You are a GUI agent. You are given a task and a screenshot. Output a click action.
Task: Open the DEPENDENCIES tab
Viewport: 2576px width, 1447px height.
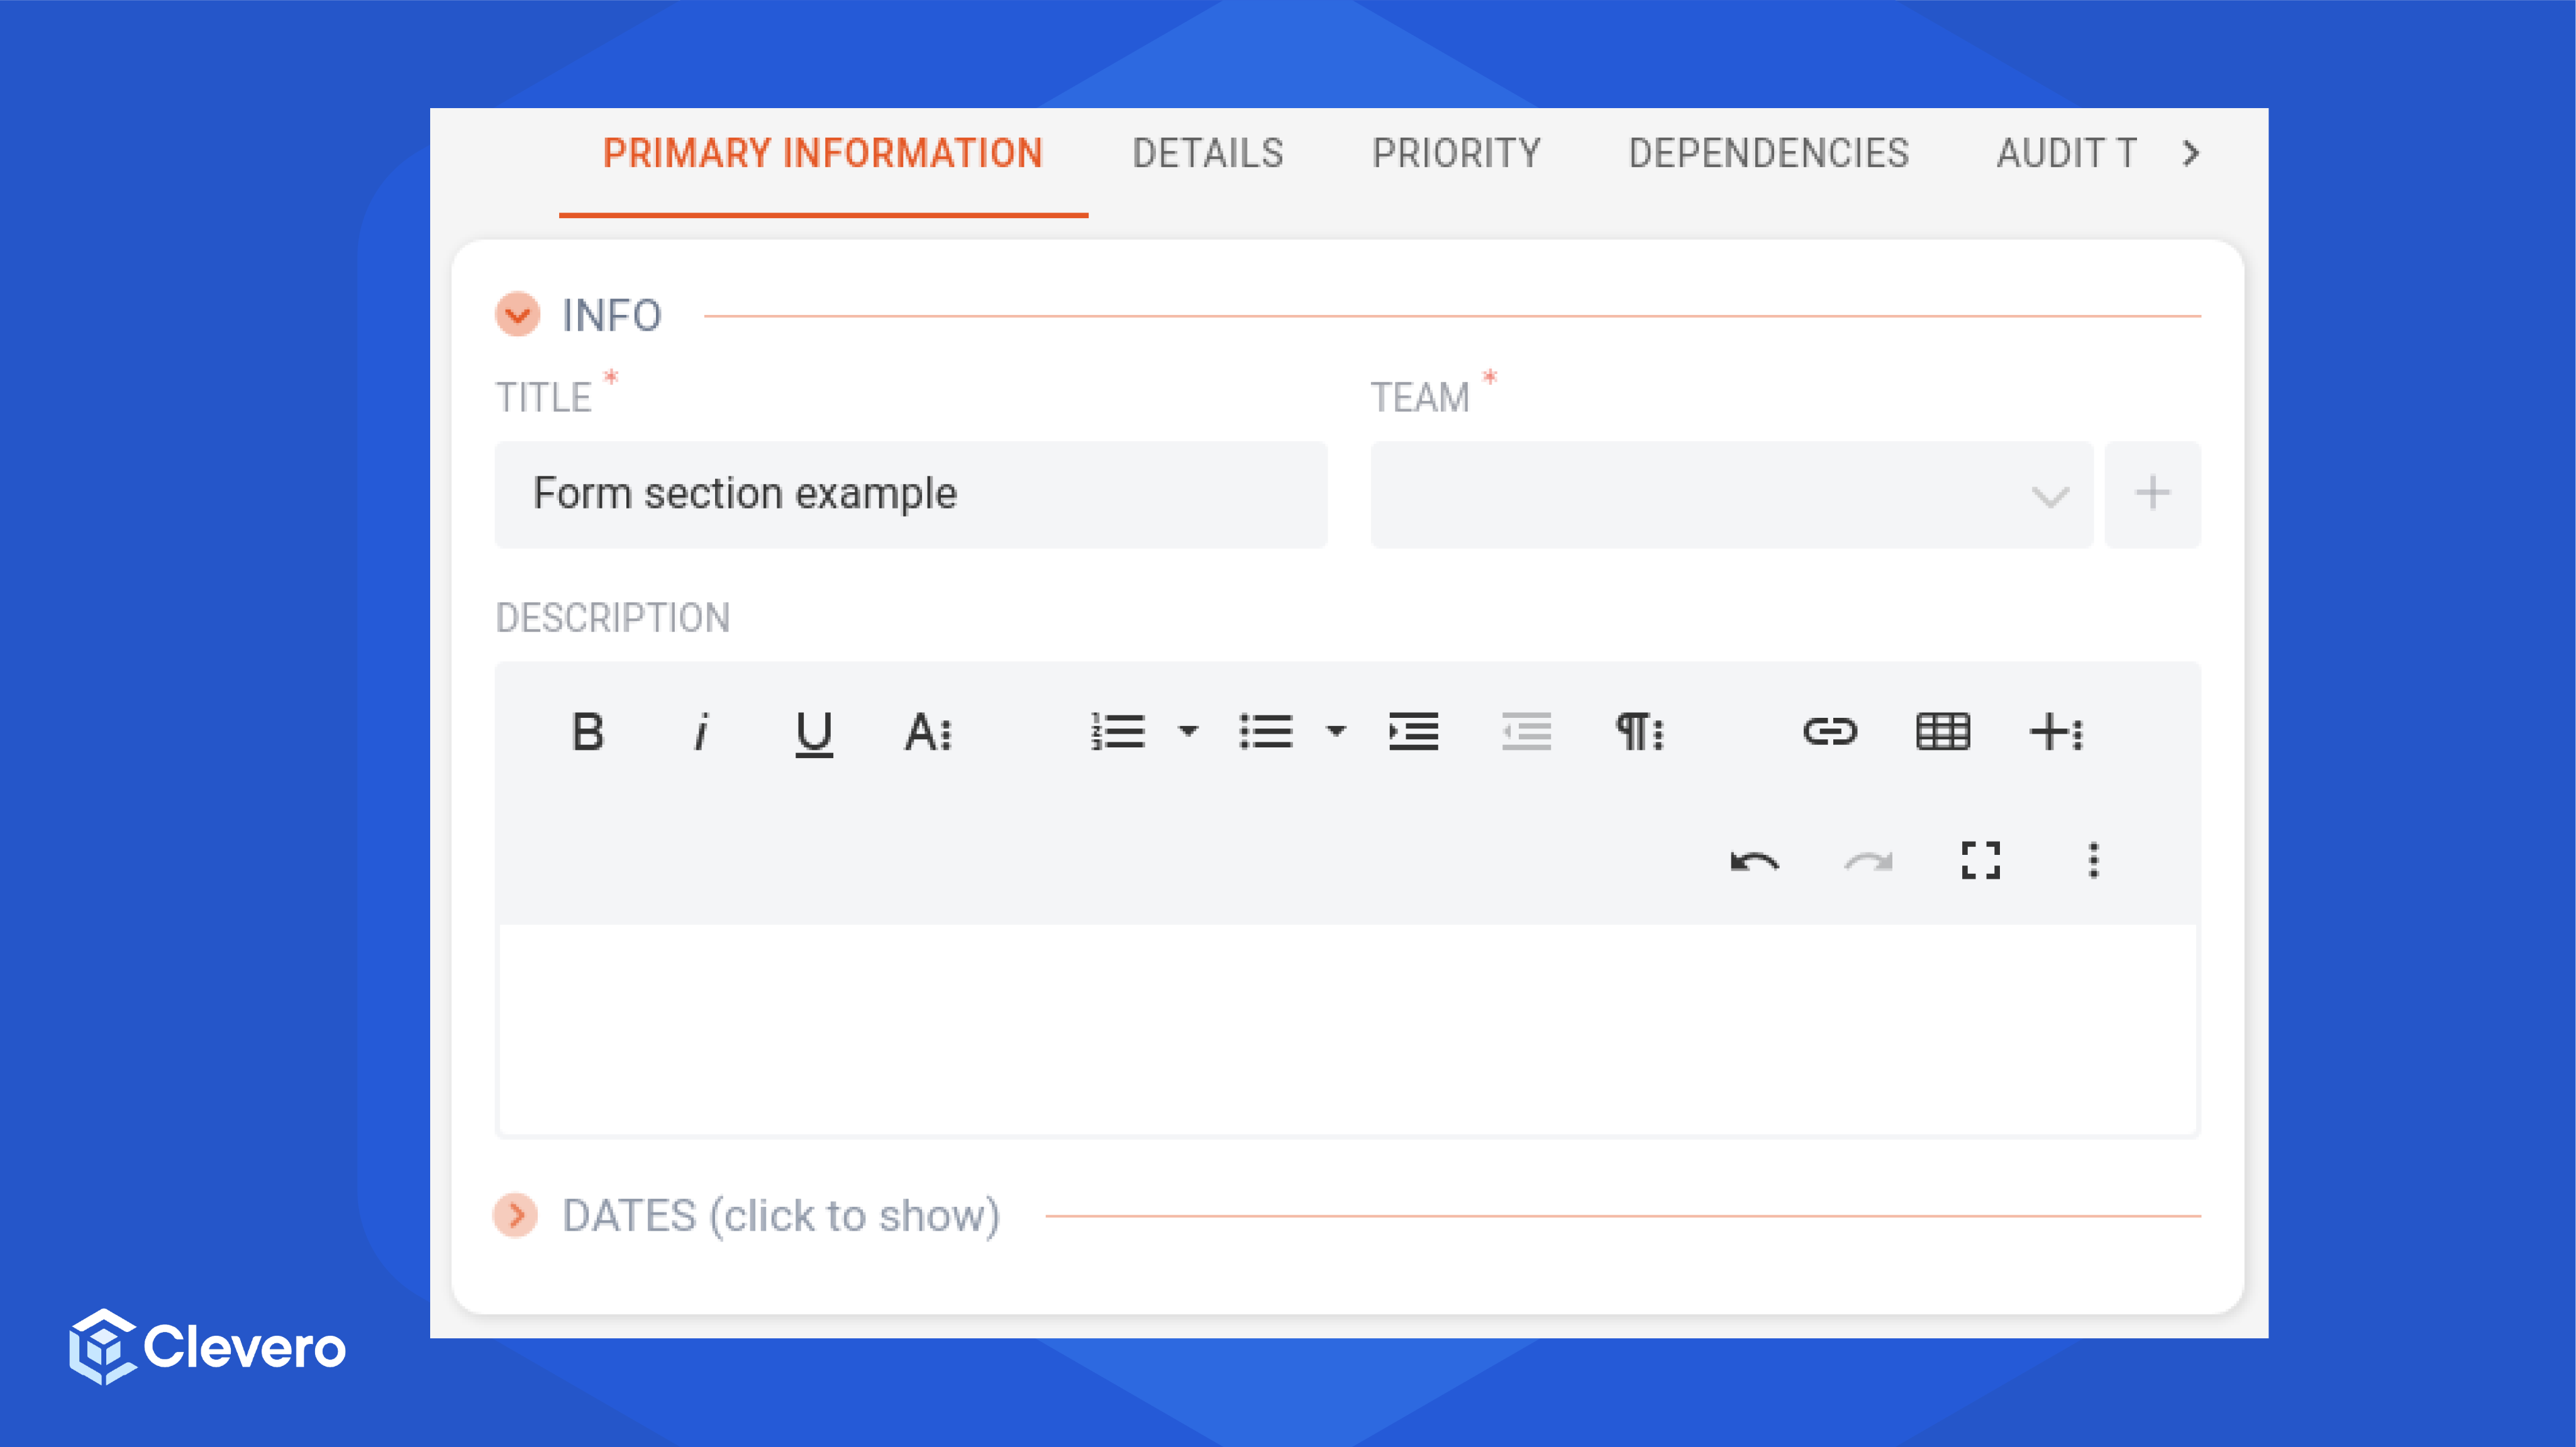tap(1769, 154)
